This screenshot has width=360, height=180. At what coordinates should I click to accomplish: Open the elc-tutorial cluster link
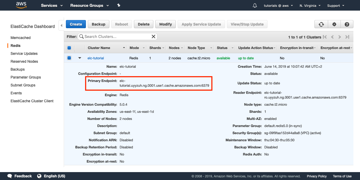pos(96,58)
